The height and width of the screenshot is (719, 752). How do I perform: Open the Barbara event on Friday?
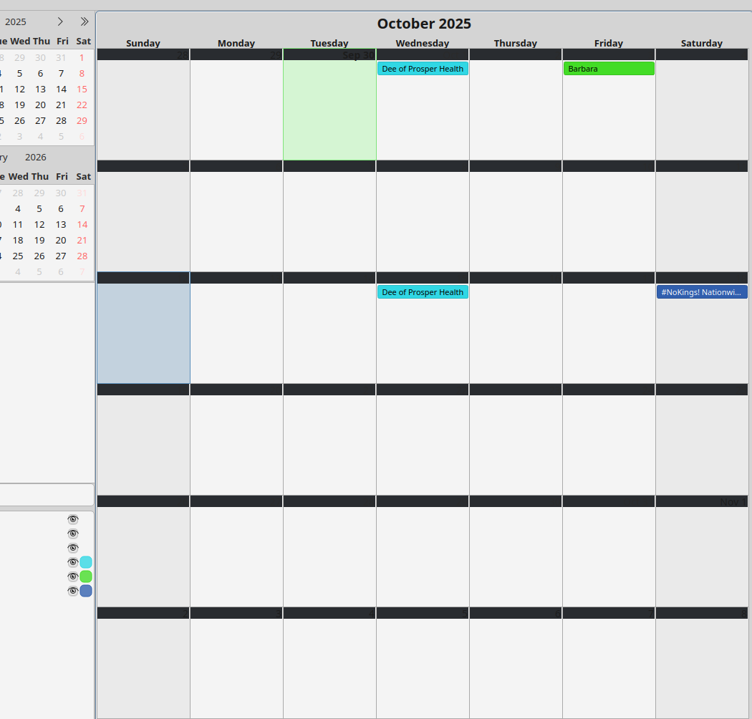click(609, 69)
